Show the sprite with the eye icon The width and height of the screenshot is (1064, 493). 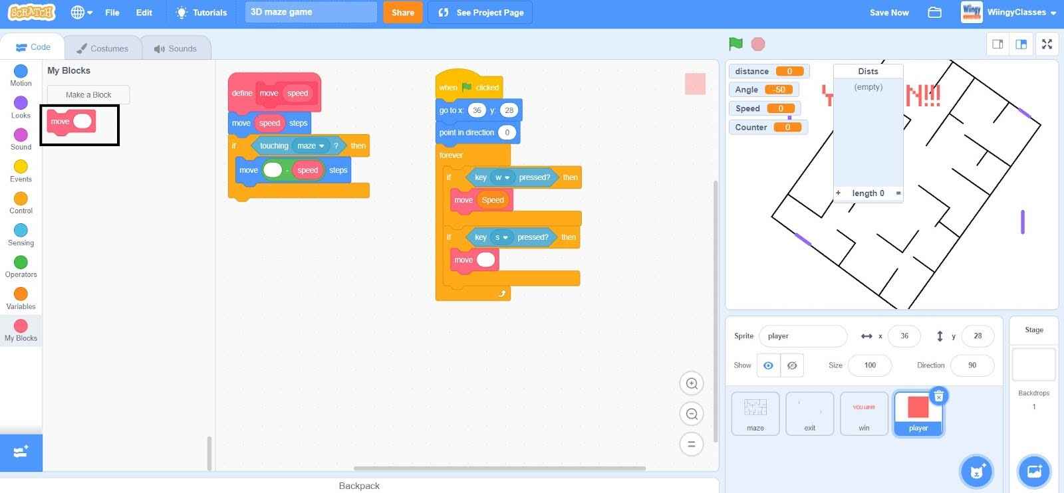pos(768,365)
